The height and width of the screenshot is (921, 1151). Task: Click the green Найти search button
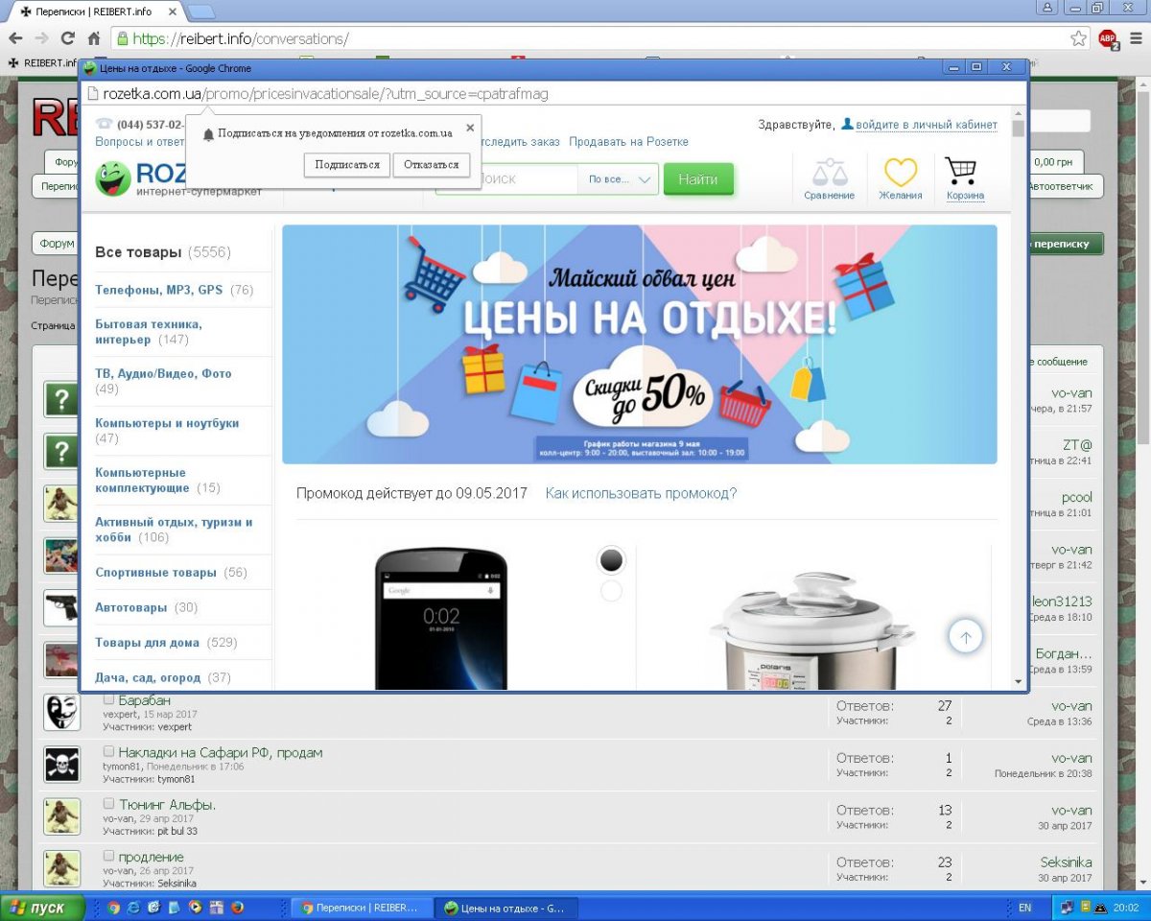pyautogui.click(x=697, y=179)
